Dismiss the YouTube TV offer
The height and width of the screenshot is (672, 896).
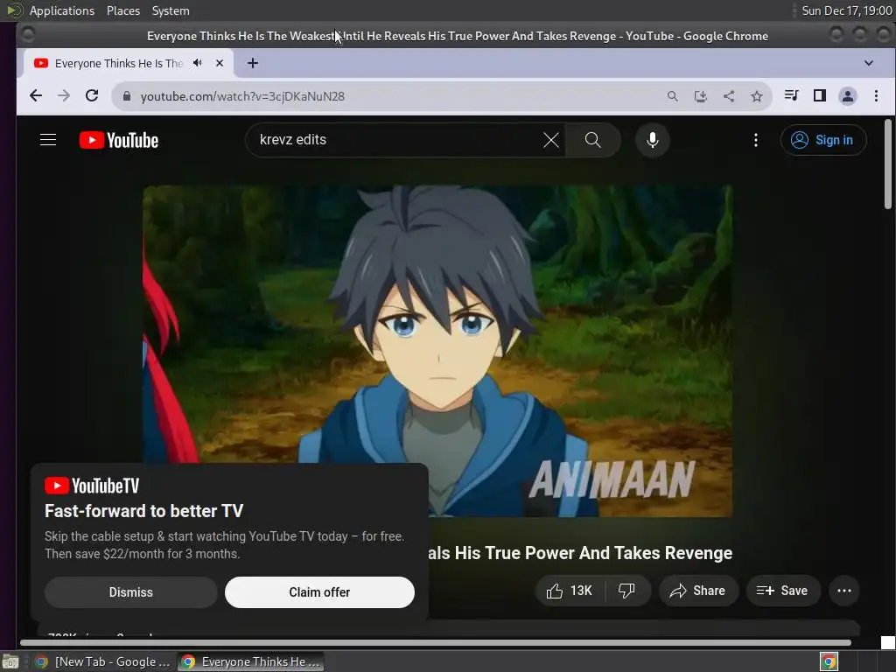coord(131,592)
